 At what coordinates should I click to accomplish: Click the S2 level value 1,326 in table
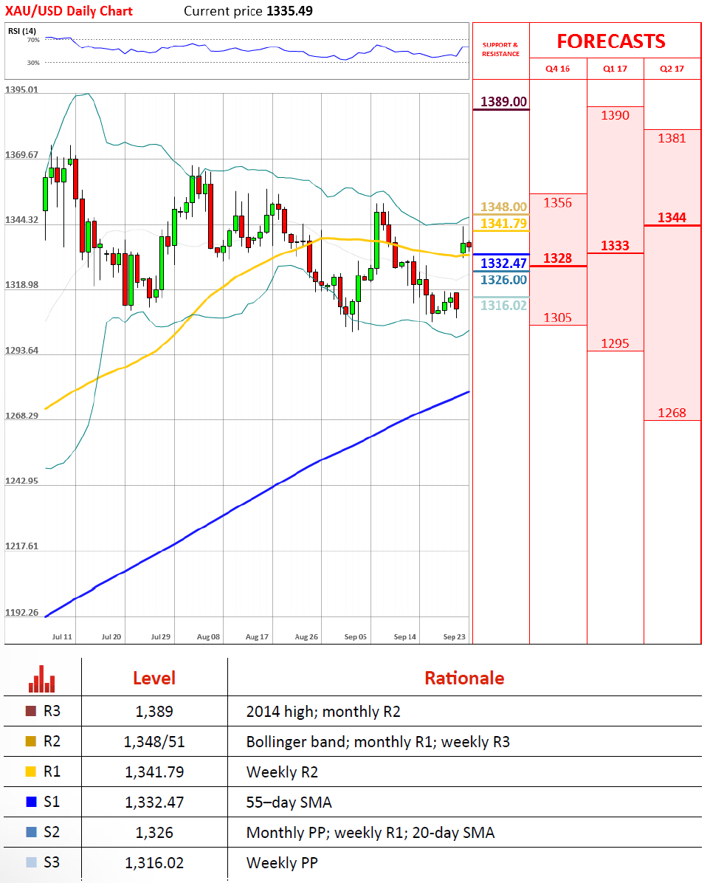[x=154, y=832]
